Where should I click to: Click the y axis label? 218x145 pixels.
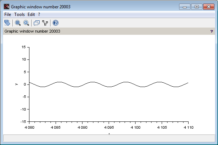click(16, 84)
